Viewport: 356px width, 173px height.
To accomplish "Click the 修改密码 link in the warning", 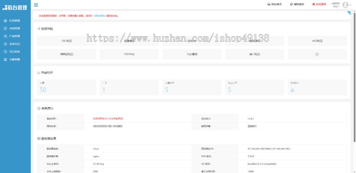I will point(100,16).
